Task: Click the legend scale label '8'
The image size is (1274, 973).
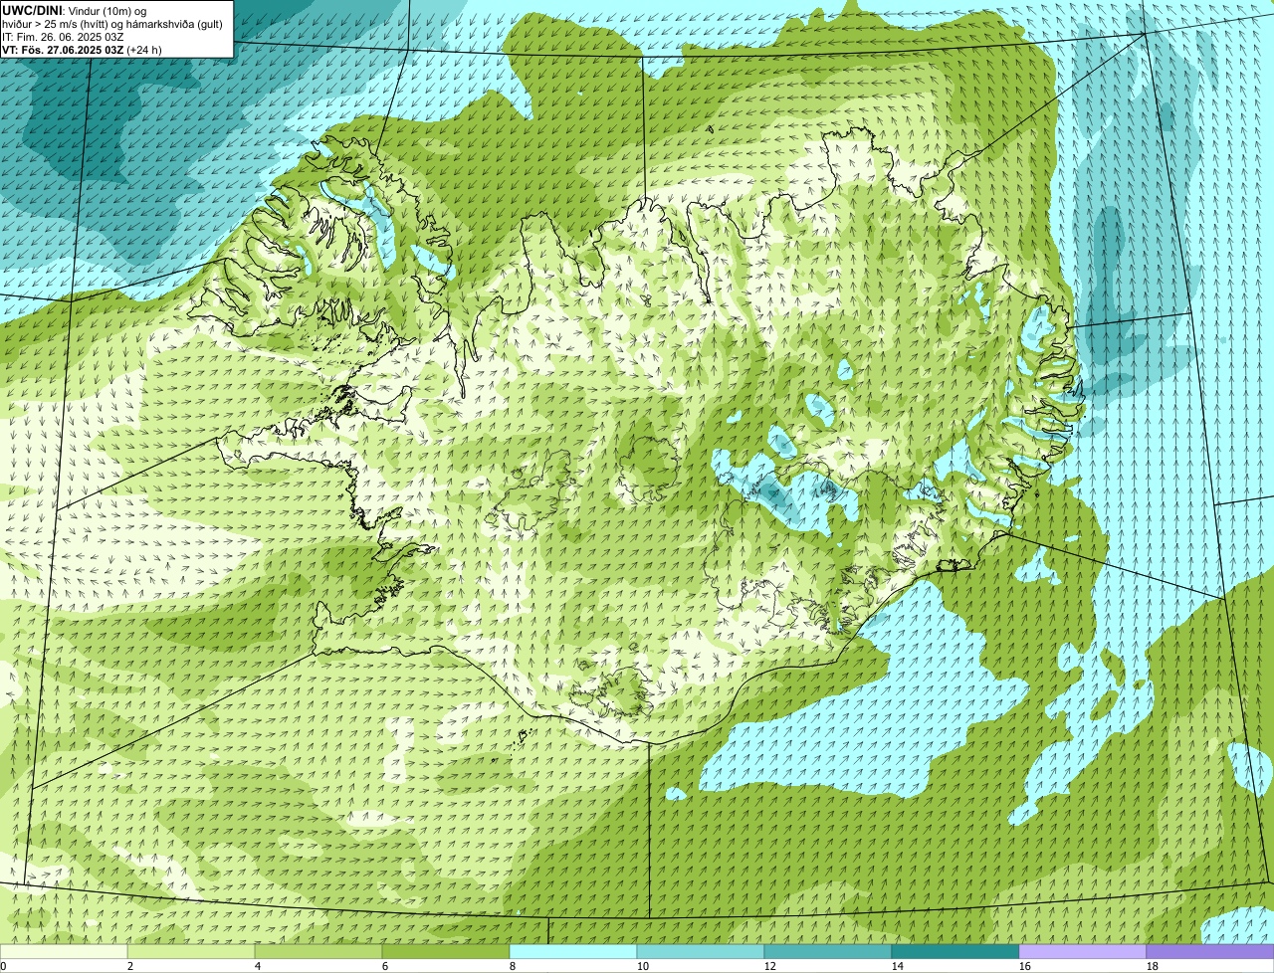Action: click(513, 966)
